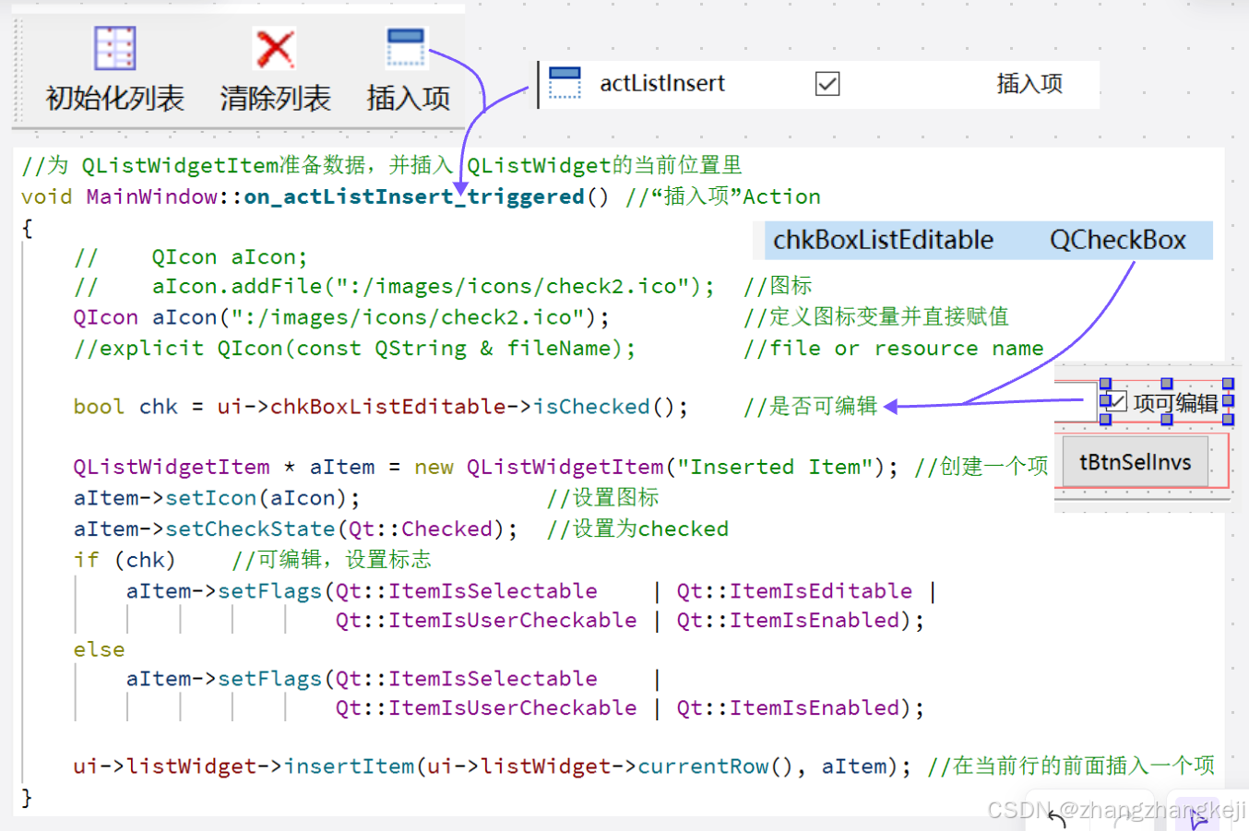Viewport: 1249px width, 831px height.
Task: Click the '//file or resource name' comment
Action: click(894, 349)
